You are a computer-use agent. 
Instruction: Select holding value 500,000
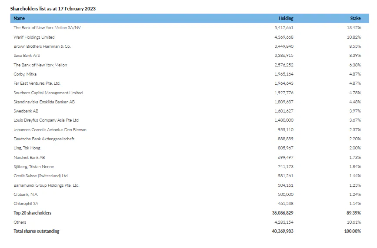point(286,195)
